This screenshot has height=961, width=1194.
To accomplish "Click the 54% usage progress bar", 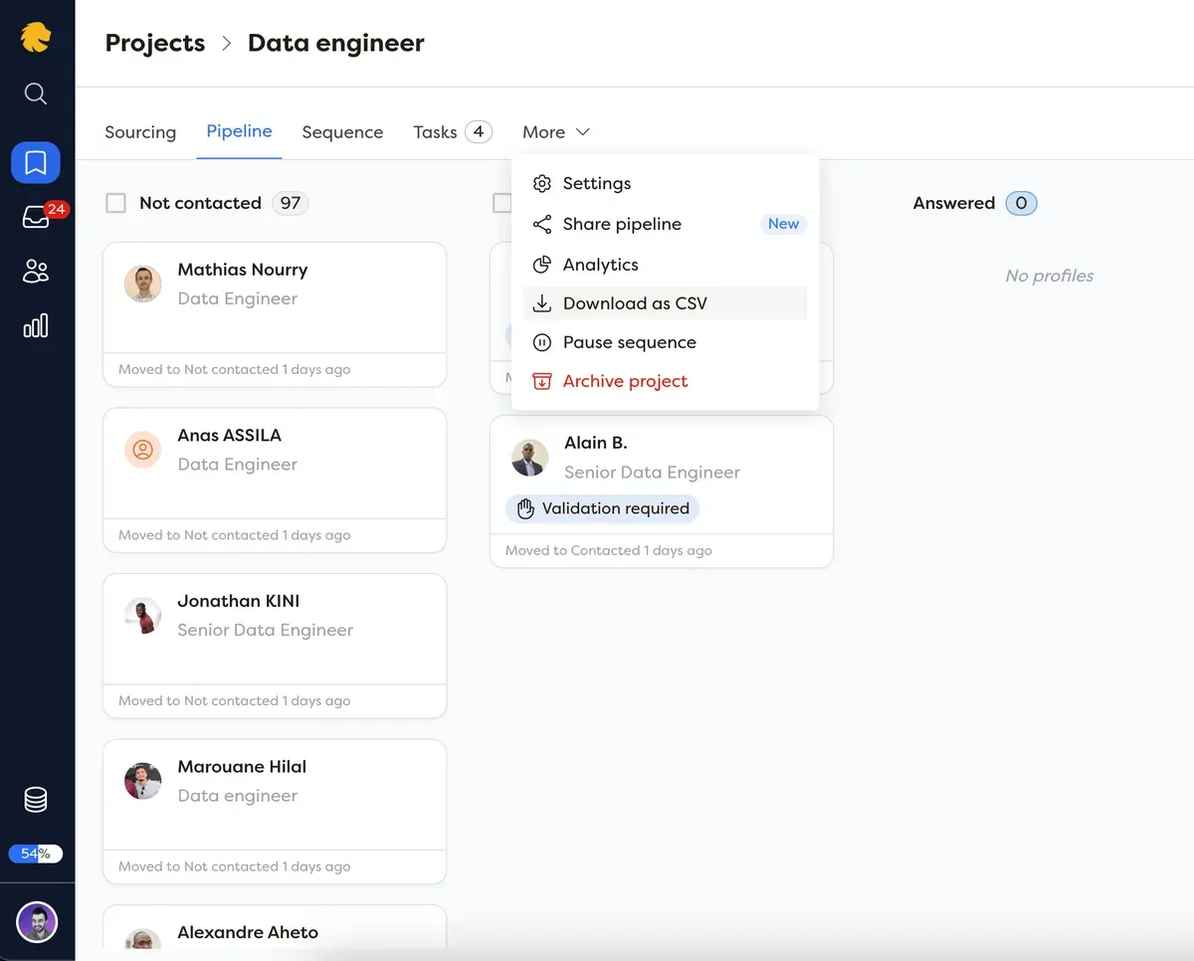I will pyautogui.click(x=36, y=854).
